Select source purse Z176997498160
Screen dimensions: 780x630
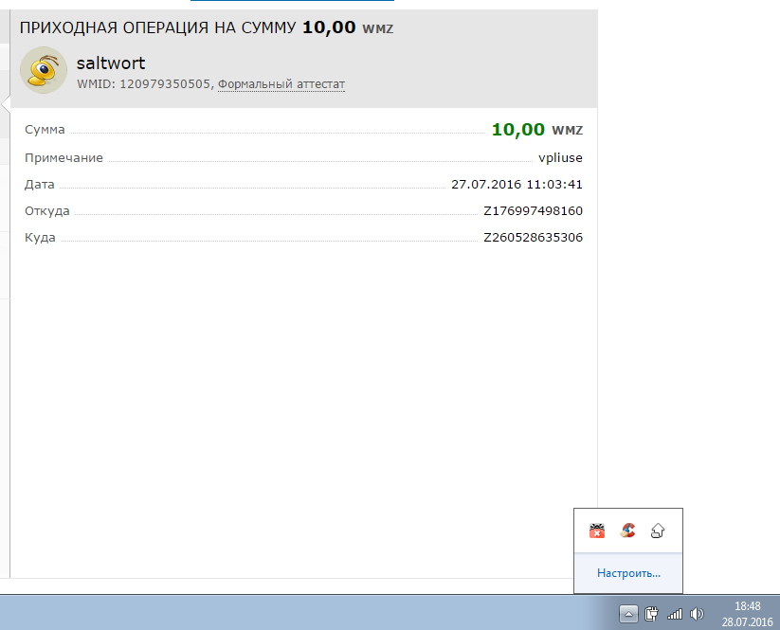tap(533, 211)
